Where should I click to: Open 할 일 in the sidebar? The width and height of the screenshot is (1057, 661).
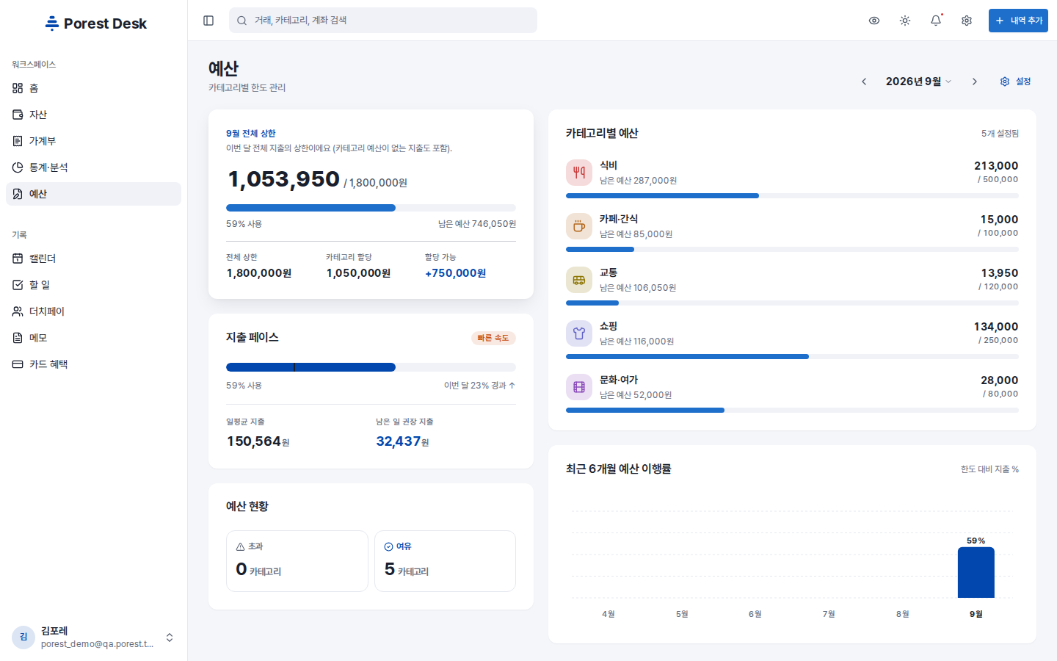tap(93, 285)
